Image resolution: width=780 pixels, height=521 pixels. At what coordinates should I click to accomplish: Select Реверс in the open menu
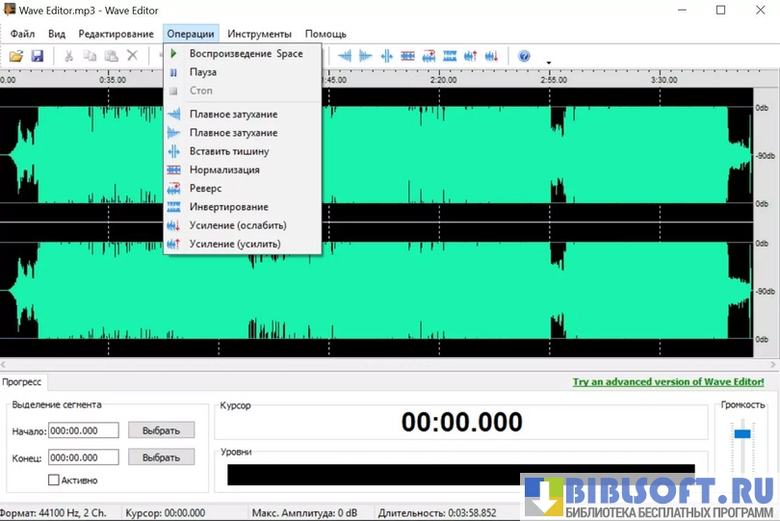coord(205,189)
